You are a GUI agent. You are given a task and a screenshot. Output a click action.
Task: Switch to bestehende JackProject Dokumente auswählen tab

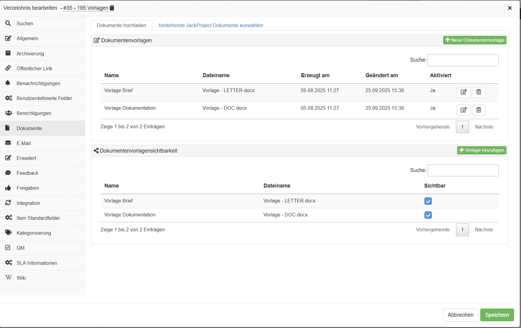coord(211,26)
